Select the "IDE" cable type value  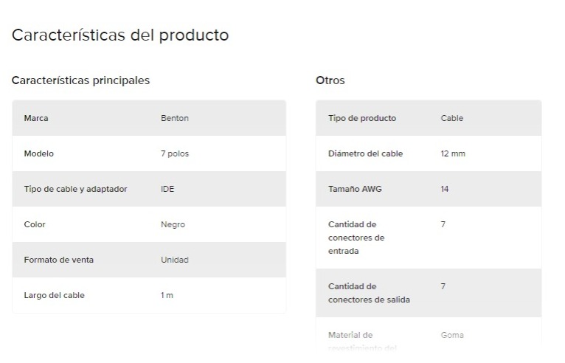tap(167, 189)
